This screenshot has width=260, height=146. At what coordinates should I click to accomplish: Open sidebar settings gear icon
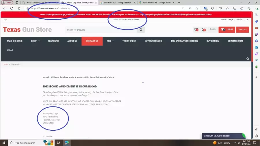[x=256, y=136]
